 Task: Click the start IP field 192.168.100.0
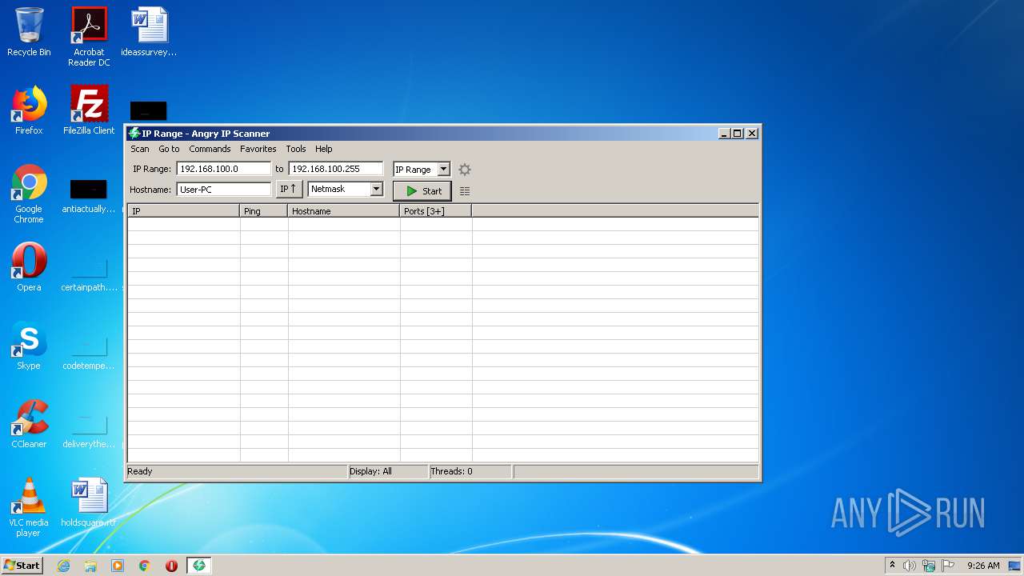224,169
